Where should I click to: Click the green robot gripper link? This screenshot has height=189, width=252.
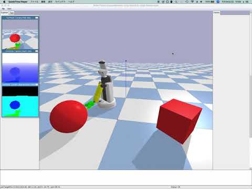coord(90,104)
